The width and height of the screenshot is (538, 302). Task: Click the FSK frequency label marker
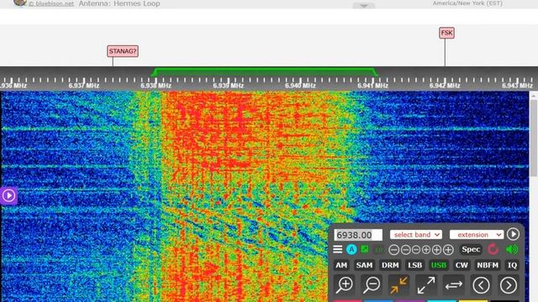(446, 33)
